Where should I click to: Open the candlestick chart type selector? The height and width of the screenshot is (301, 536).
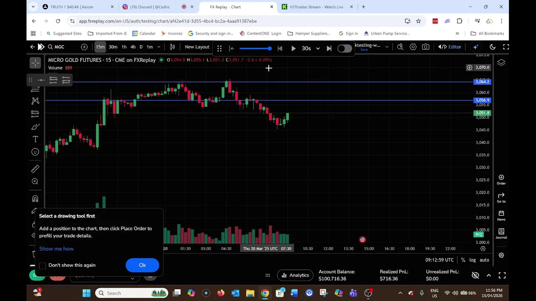(172, 47)
